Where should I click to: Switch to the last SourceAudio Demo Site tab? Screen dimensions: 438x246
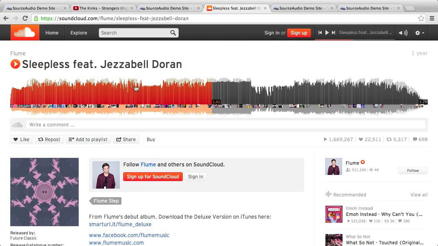click(x=370, y=8)
